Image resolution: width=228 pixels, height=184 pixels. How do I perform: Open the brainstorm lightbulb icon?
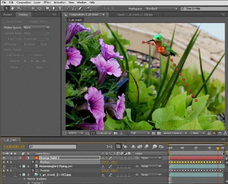pos(154,147)
